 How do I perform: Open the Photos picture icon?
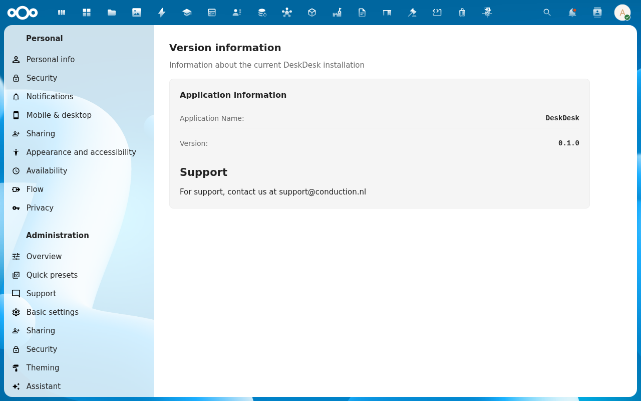[x=137, y=13]
